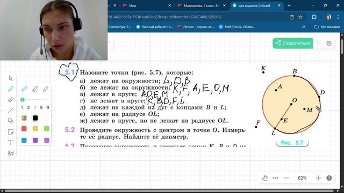
Task: Set pen thickness to 5
Action: [41, 107]
